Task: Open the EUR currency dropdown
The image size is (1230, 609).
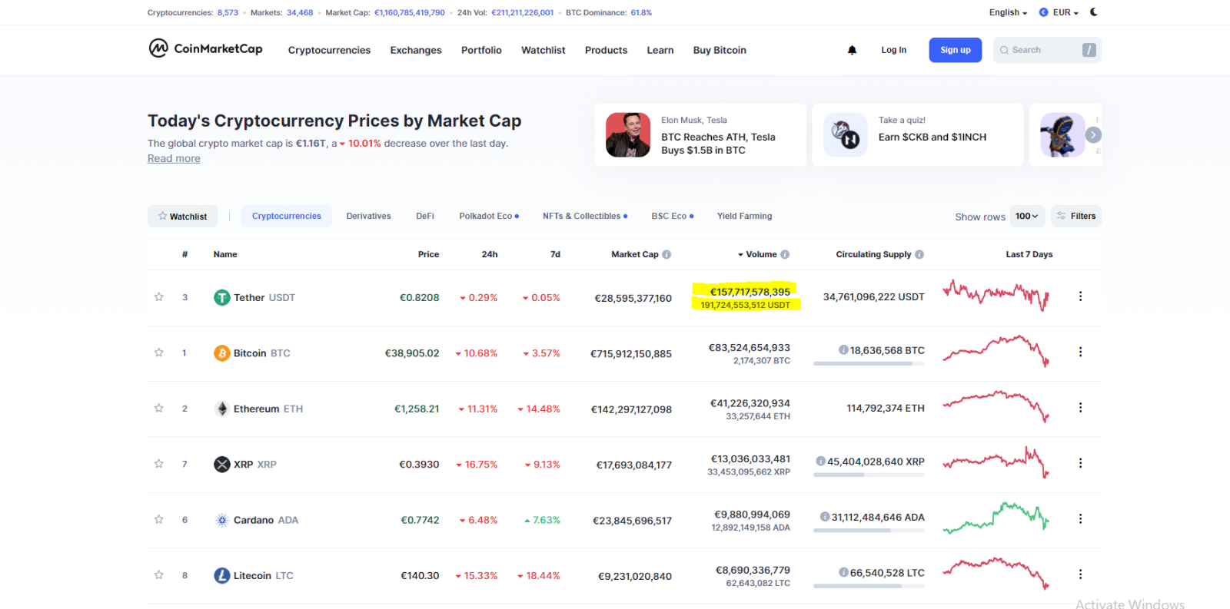Action: coord(1059,12)
